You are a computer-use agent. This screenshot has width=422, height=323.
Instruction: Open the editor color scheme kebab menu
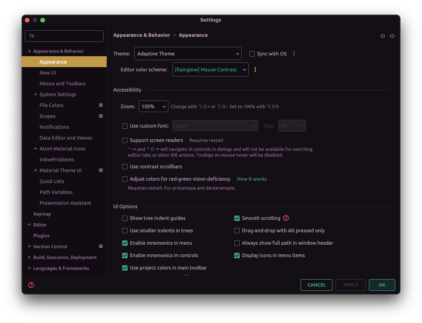[255, 69]
